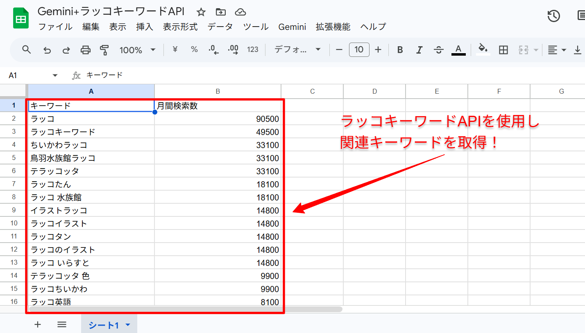Screen dimensions: 585x333
Task: Open the 表示 menu
Action: pyautogui.click(x=118, y=27)
